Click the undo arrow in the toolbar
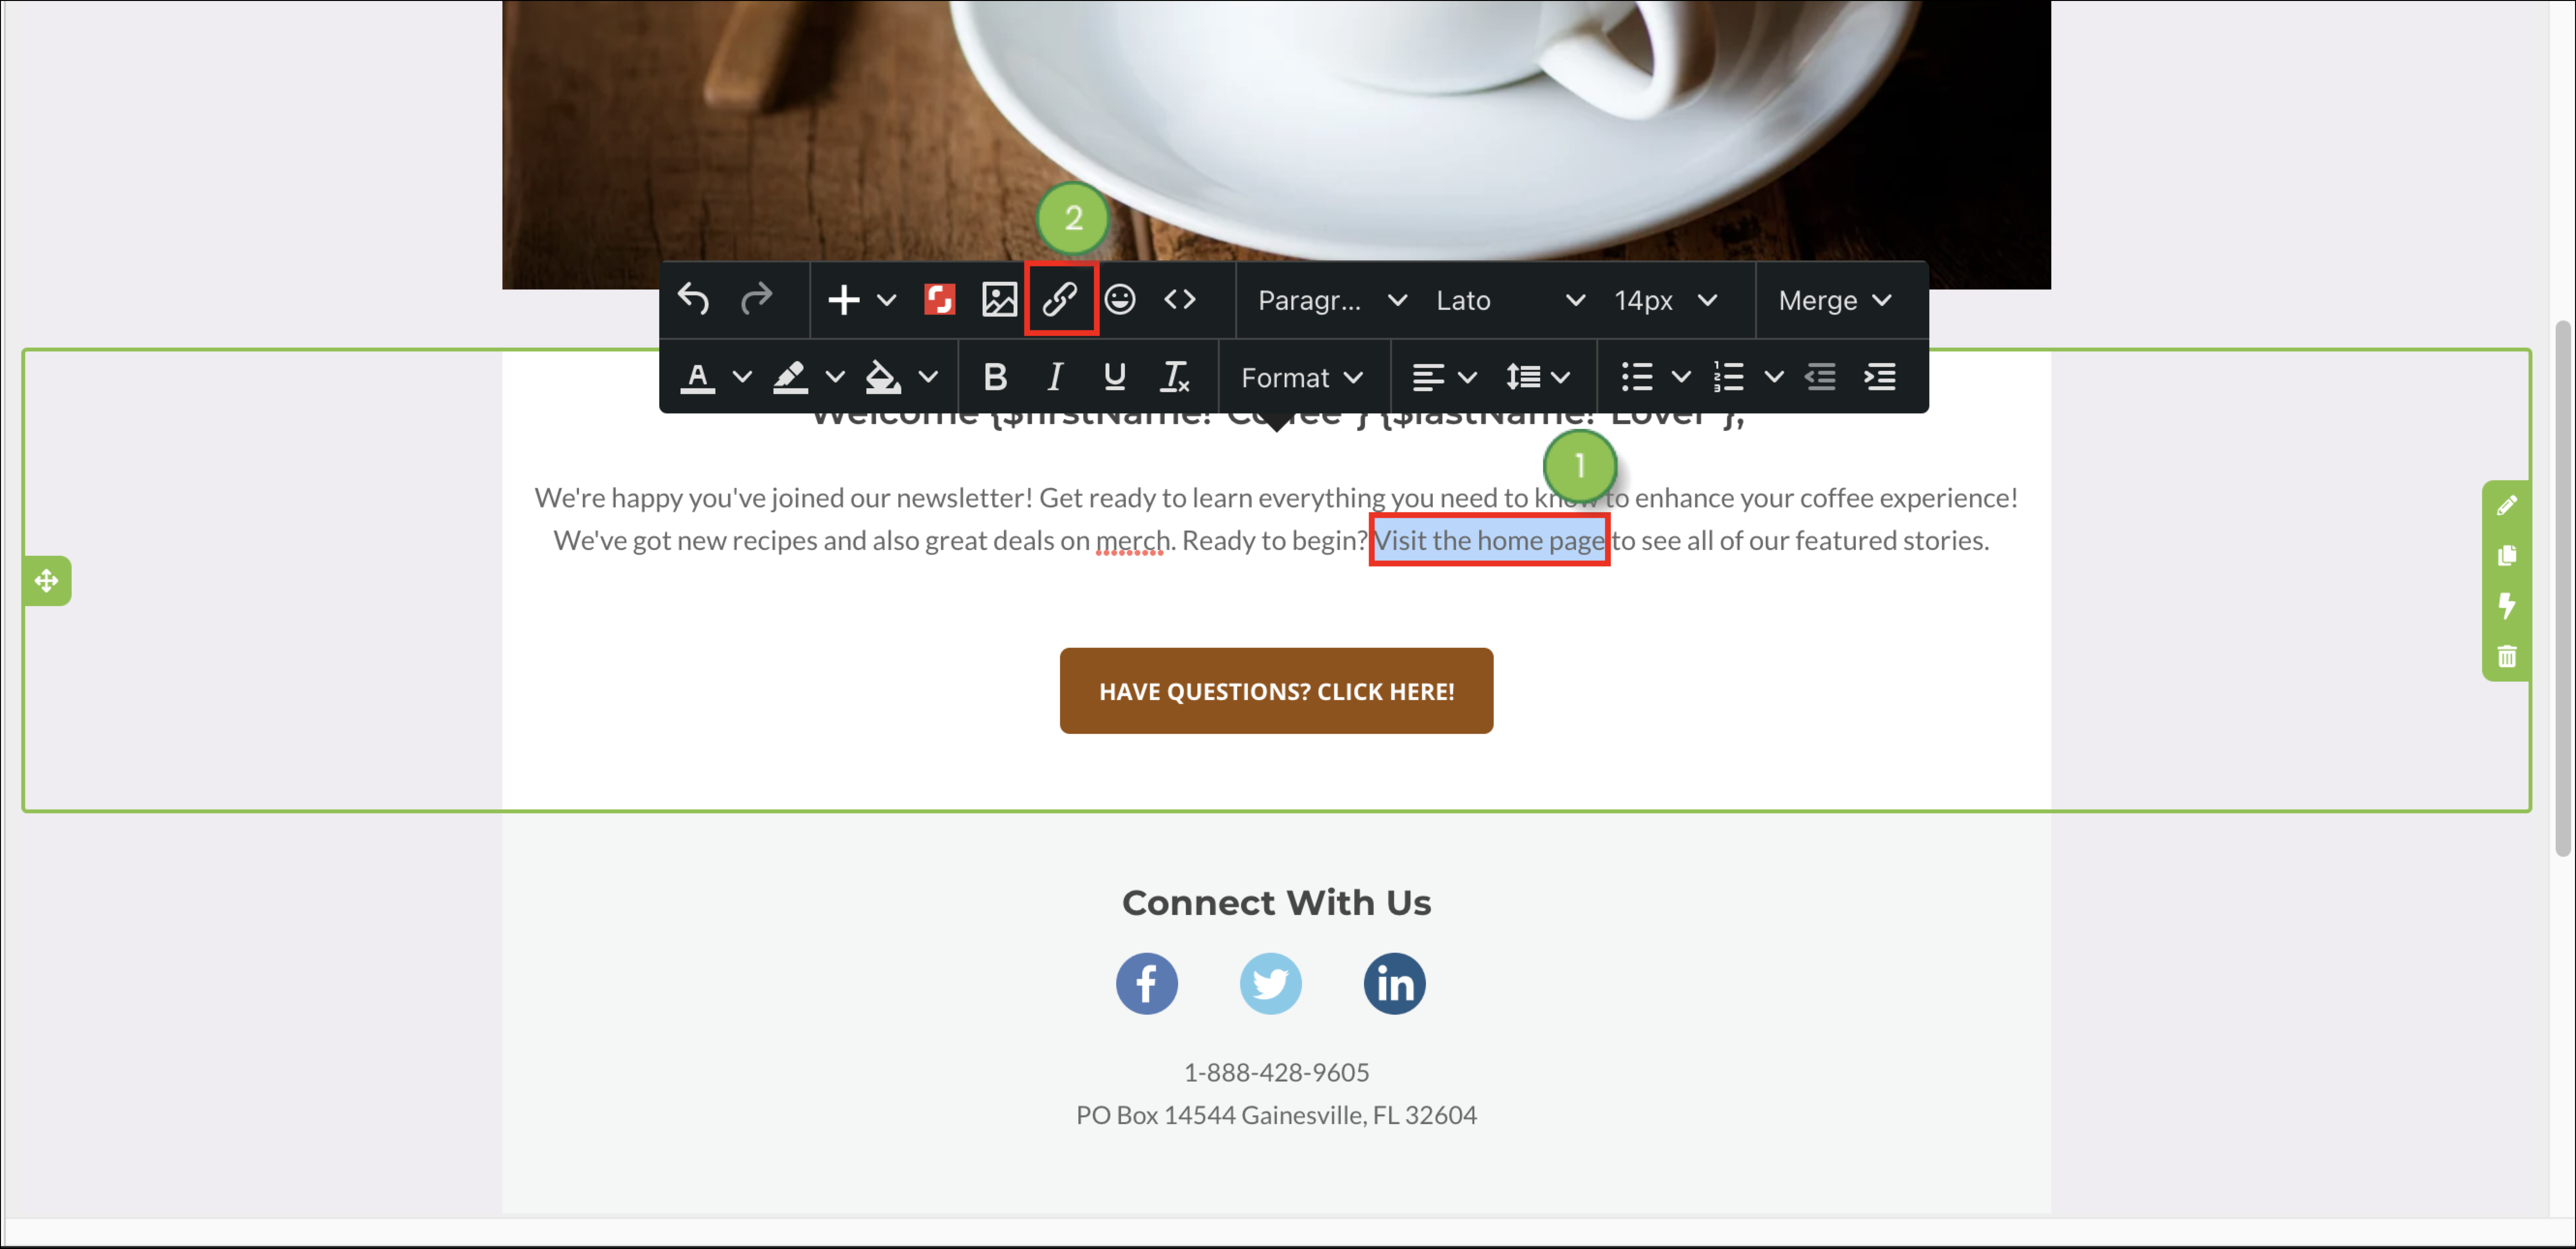This screenshot has height=1249, width=2576. click(x=693, y=299)
